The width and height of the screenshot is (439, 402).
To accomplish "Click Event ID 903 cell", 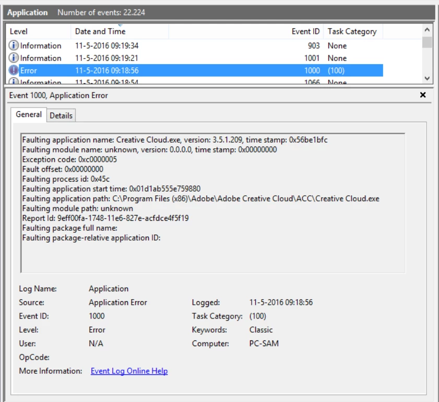I will click(x=314, y=45).
